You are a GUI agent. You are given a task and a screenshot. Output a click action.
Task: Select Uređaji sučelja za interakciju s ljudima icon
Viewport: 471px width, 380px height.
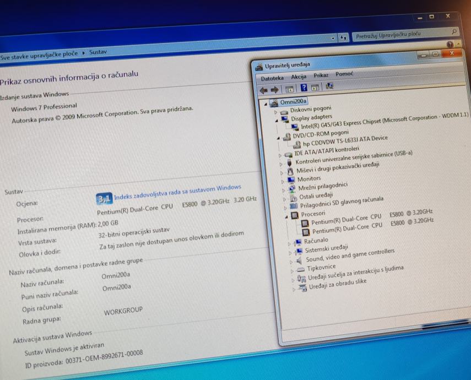[301, 279]
